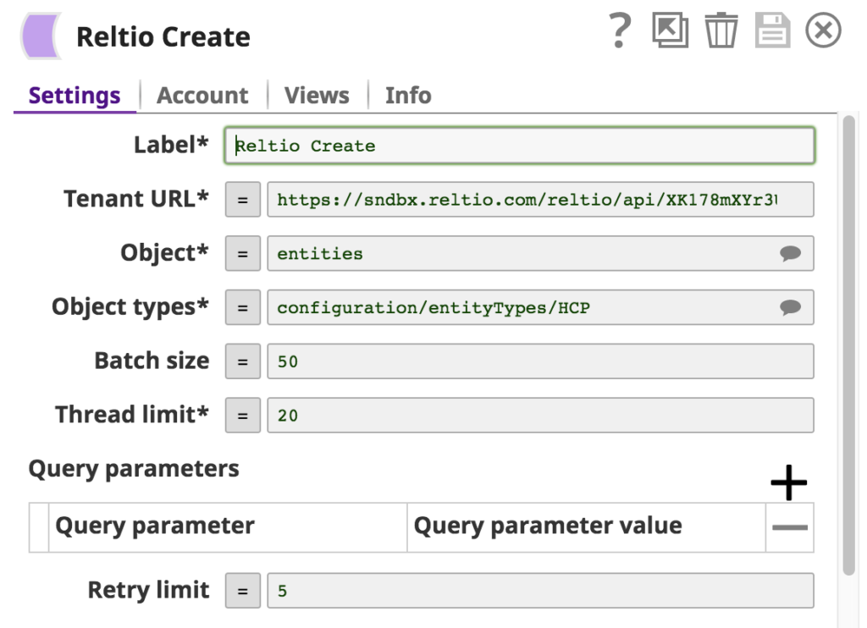Toggle expression for Object types

point(243,307)
